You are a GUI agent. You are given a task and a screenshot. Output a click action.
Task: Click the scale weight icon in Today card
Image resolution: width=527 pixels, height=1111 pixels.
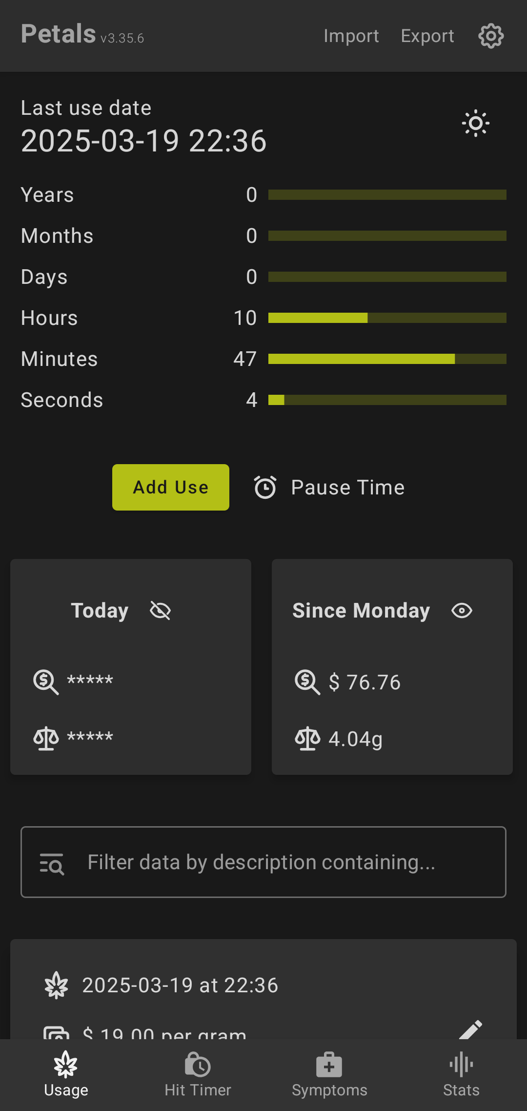click(x=46, y=738)
